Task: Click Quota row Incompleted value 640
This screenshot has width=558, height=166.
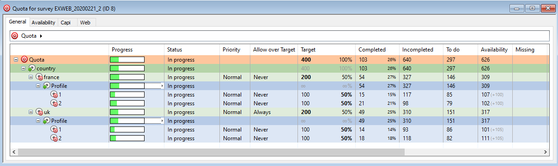Action: [x=407, y=60]
